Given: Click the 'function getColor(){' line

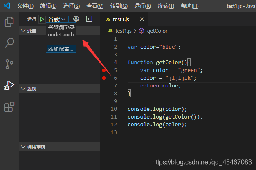Looking at the screenshot, I should point(159,63).
